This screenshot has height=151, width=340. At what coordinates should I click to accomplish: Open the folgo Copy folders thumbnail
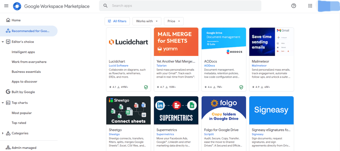click(x=224, y=110)
